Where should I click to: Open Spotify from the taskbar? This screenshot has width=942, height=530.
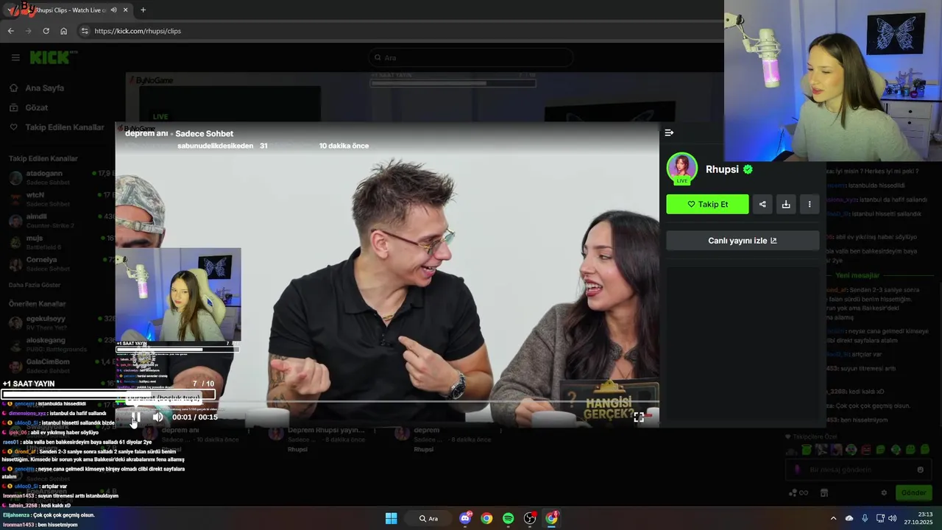click(509, 518)
